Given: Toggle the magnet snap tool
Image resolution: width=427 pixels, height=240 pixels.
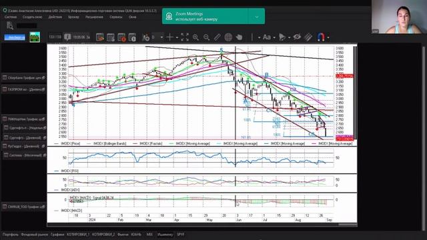Looking at the screenshot, I should [x=321, y=37].
